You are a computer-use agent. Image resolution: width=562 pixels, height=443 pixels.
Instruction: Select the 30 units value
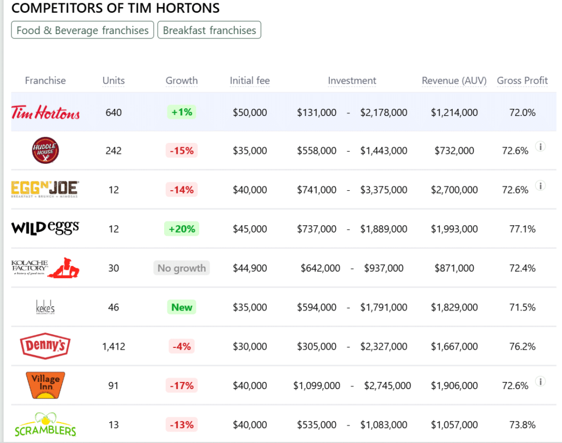[x=114, y=268]
